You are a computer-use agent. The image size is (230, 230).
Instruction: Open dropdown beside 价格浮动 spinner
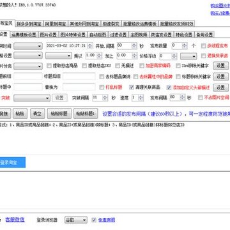[x=188, y=56]
